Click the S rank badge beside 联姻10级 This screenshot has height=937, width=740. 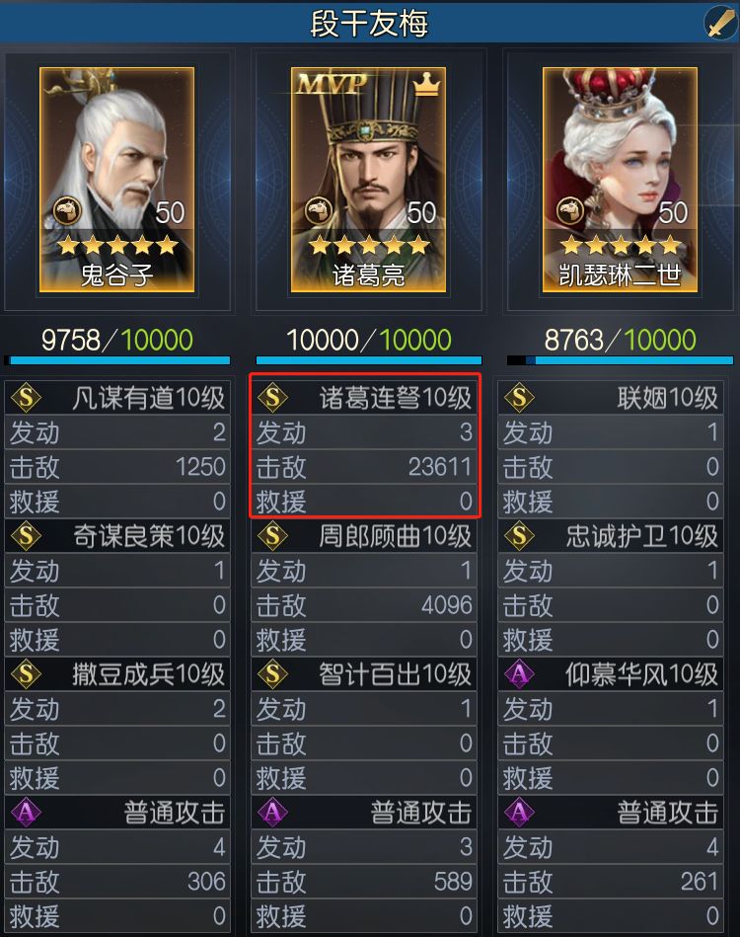[519, 397]
